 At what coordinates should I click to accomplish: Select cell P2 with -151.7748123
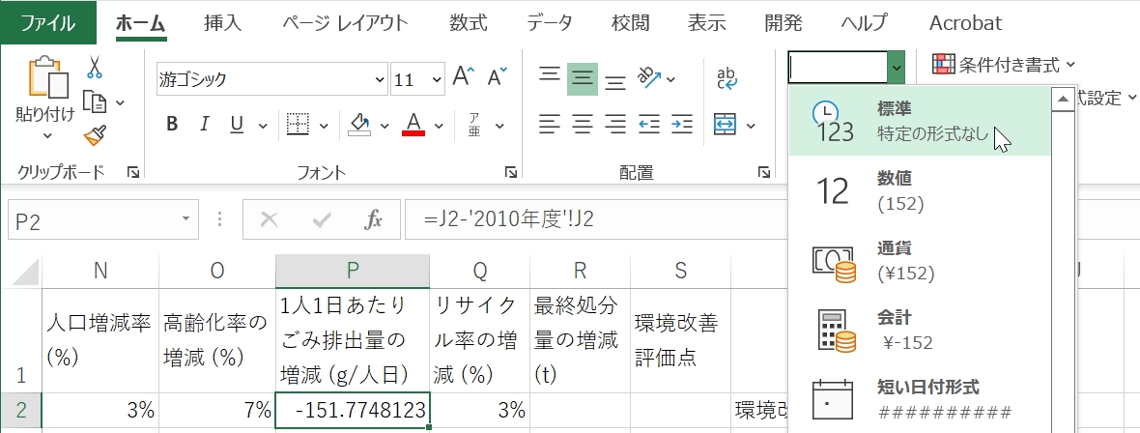click(x=352, y=411)
